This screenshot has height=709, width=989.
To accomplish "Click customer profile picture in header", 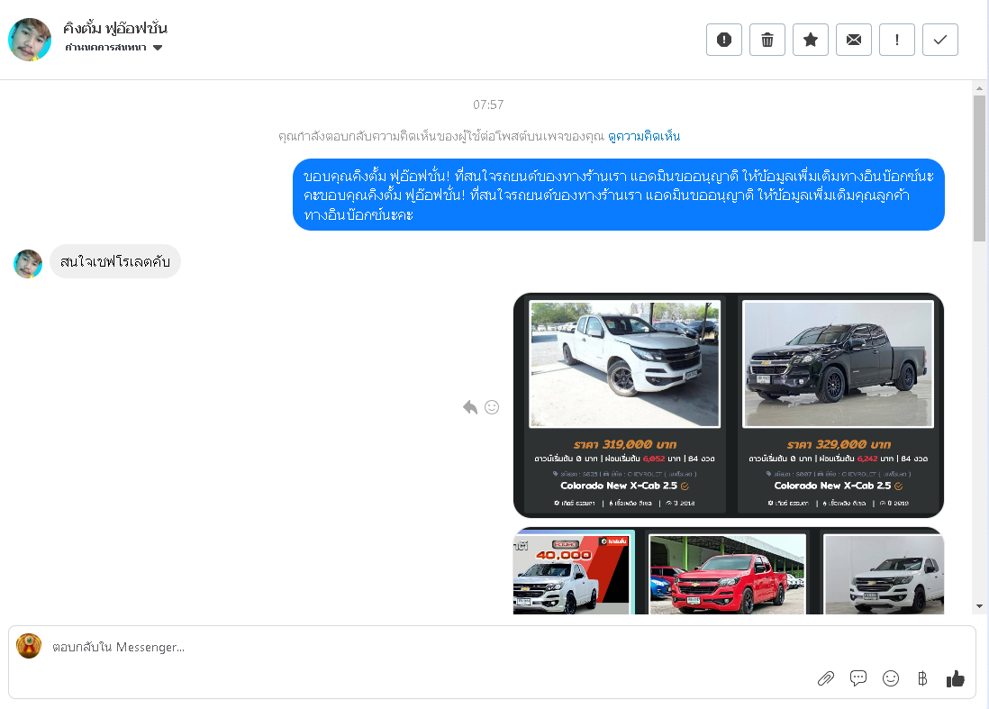I will tap(30, 40).
